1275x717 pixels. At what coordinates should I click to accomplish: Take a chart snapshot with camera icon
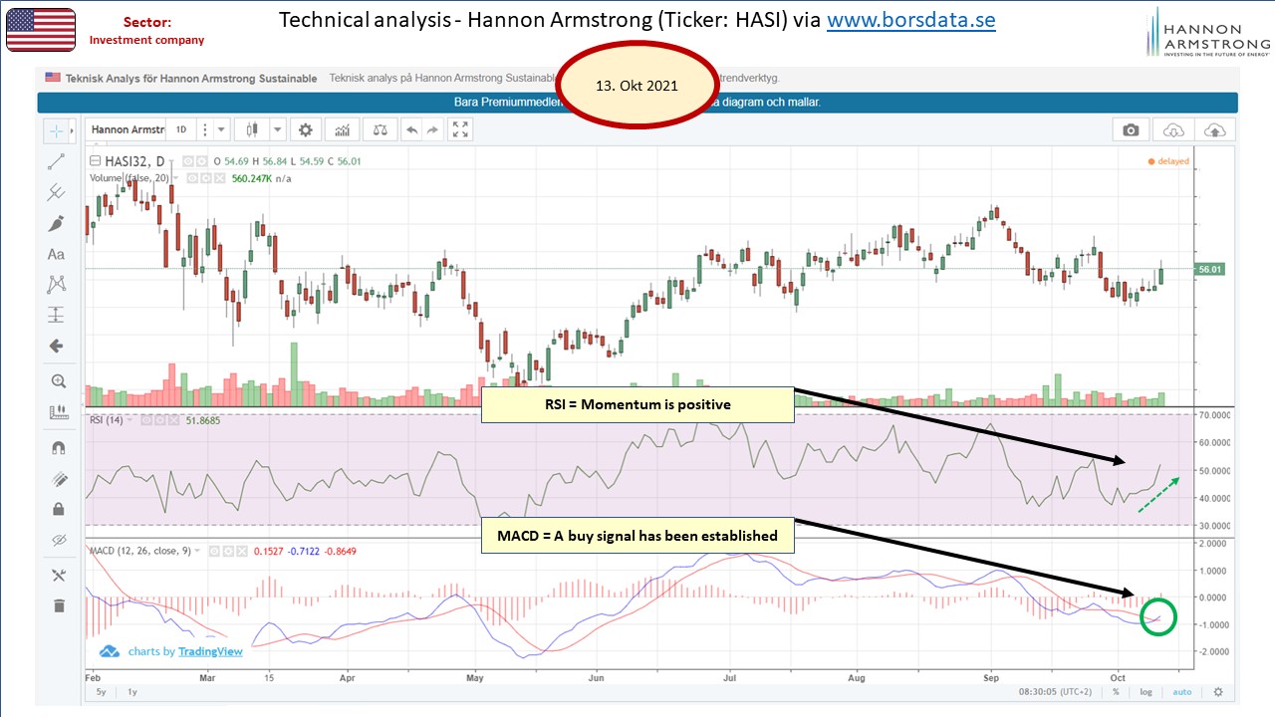click(x=1131, y=129)
